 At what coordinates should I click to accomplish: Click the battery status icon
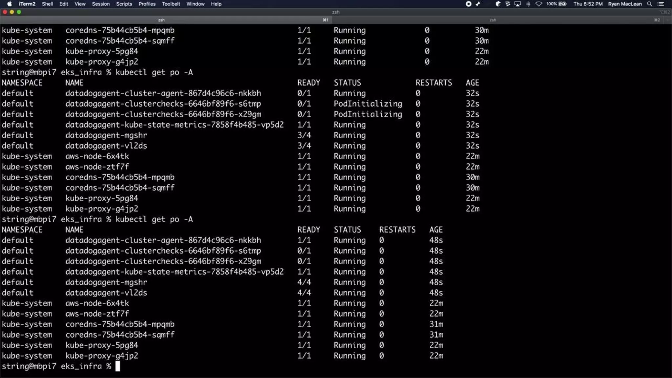(562, 4)
